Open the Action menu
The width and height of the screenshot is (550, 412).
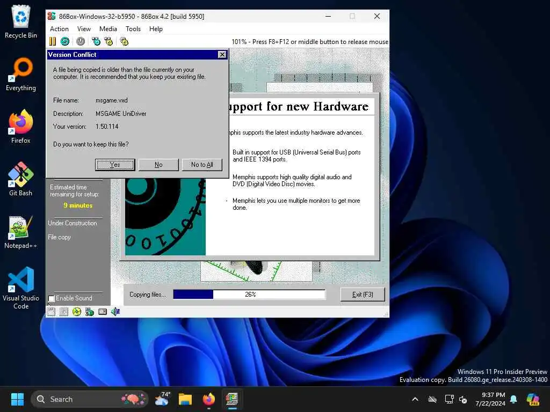coord(59,29)
